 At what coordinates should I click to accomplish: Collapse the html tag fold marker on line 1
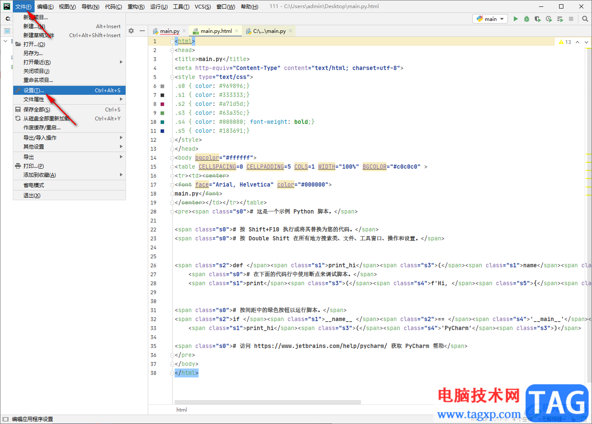[172, 41]
